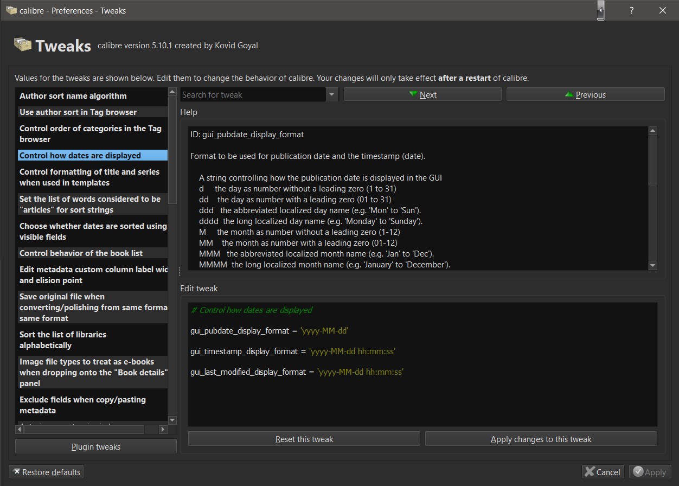The width and height of the screenshot is (679, 486).
Task: Click tweak list horizontal scroll right arrow
Action: pos(163,429)
